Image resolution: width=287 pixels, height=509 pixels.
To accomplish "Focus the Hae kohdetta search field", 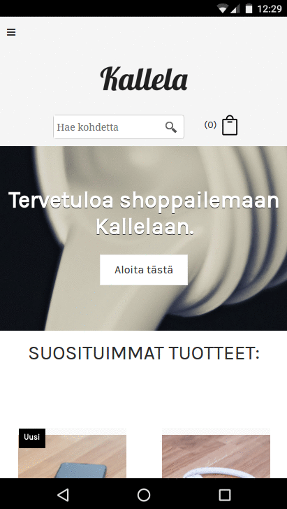I will [x=119, y=127].
